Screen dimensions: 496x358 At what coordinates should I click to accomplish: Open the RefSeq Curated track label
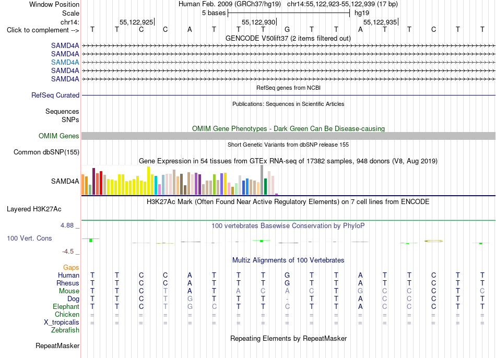coord(55,95)
